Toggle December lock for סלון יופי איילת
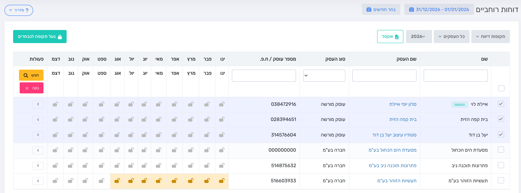The height and width of the screenshot is (193, 521). click(x=55, y=104)
